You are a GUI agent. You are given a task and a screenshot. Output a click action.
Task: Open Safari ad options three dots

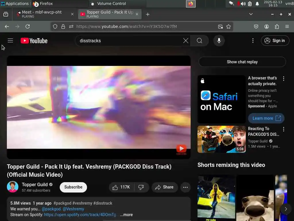283,79
